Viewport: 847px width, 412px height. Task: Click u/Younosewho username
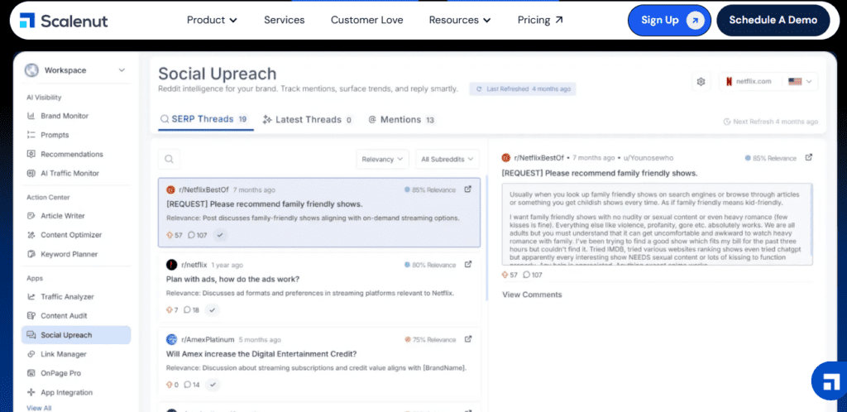(x=648, y=158)
